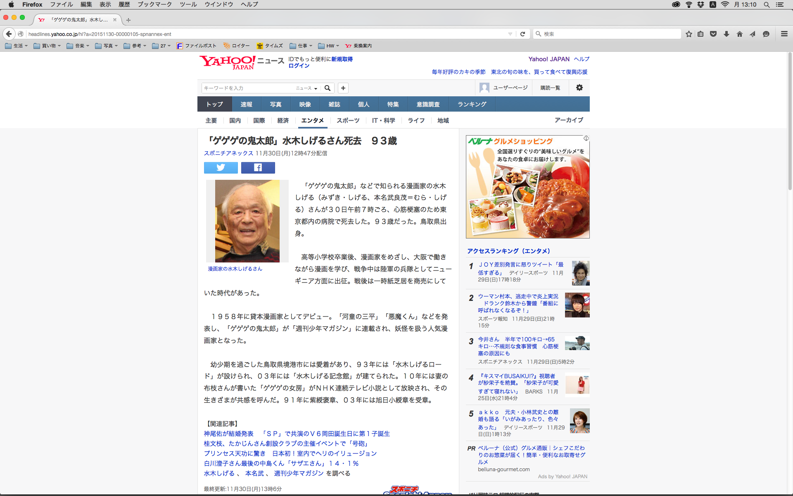Open the 神尾佑が結婚発表 related article link
The height and width of the screenshot is (496, 793).
228,434
